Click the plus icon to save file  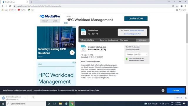pyautogui.click(x=97, y=34)
